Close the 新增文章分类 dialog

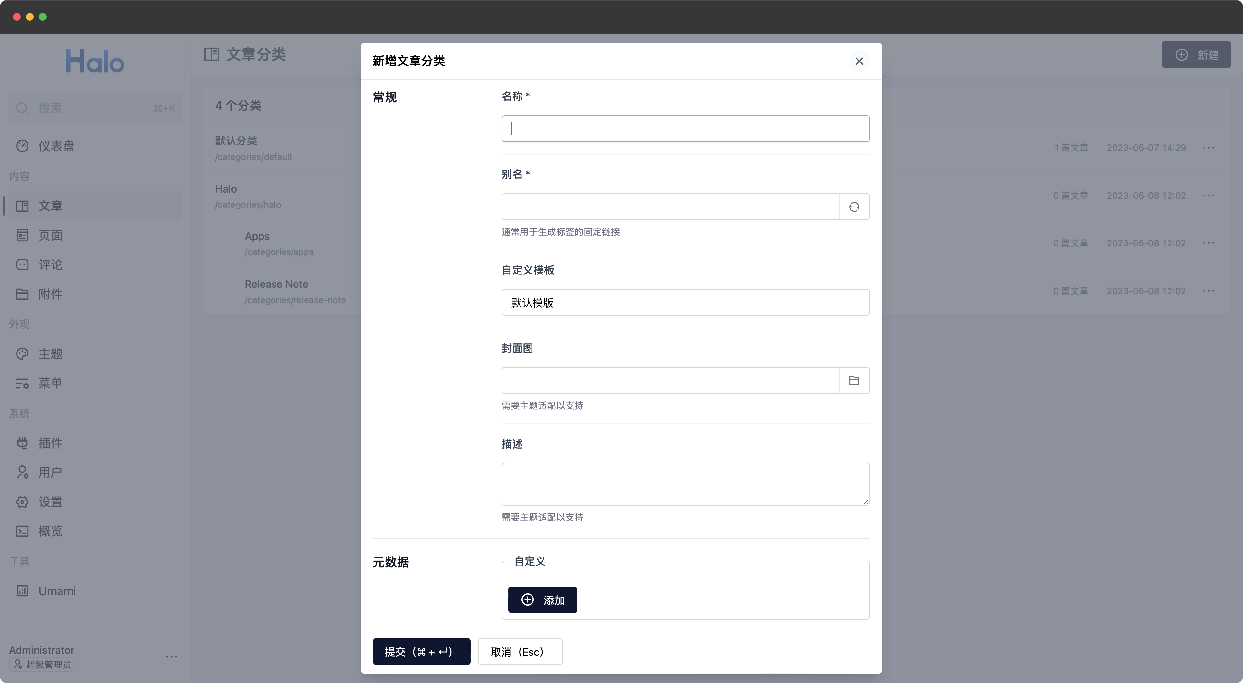tap(859, 61)
